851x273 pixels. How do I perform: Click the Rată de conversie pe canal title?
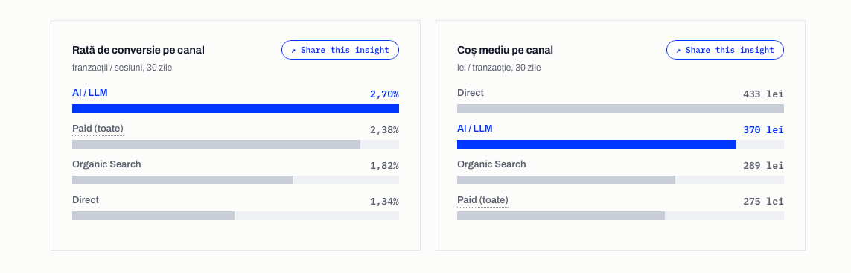[x=138, y=50]
